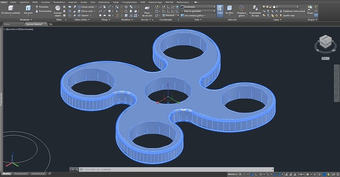Open the Sombreado visual style dropdown
The height and width of the screenshot is (177, 340).
(x=198, y=7)
